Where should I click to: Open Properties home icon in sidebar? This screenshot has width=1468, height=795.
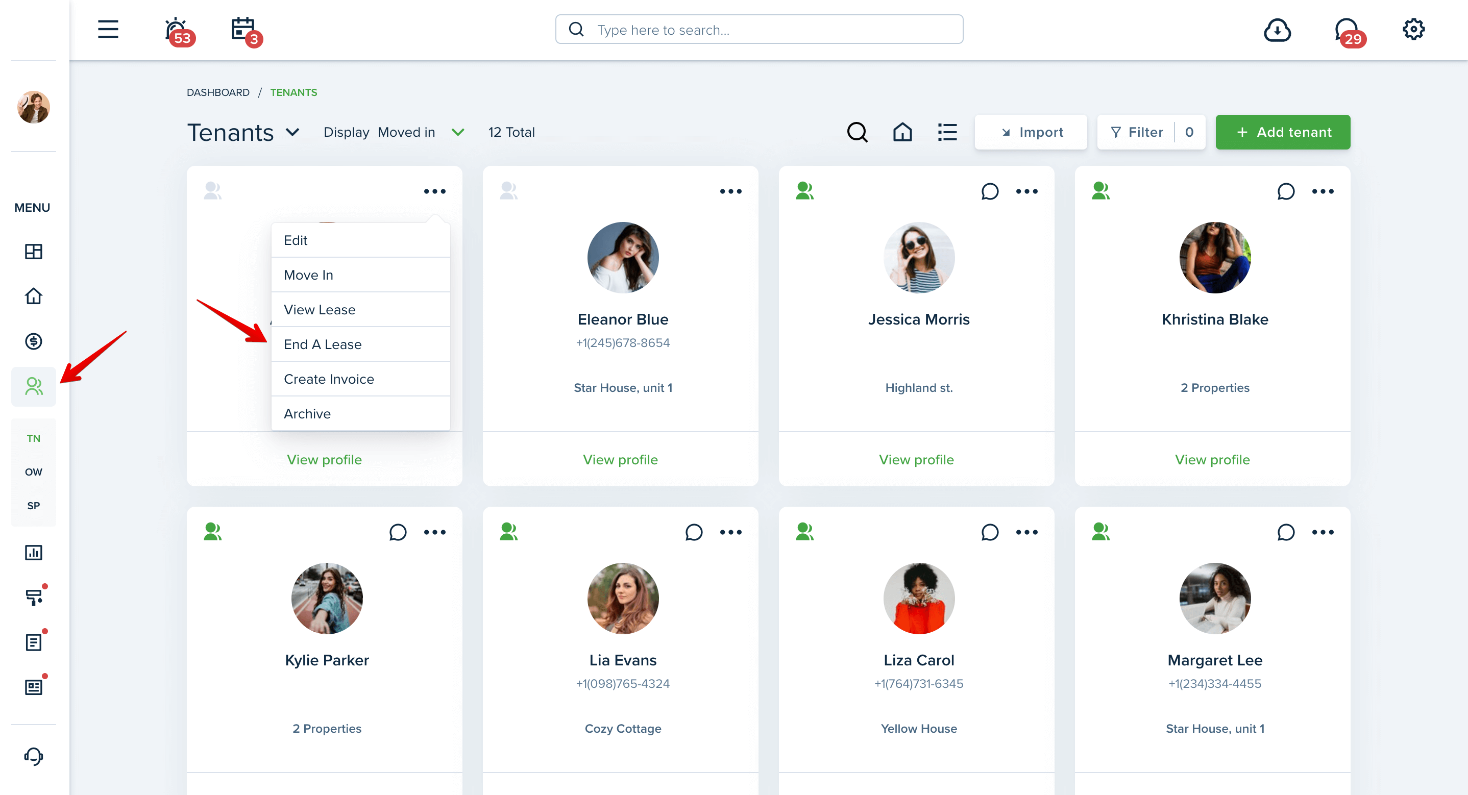click(x=34, y=296)
